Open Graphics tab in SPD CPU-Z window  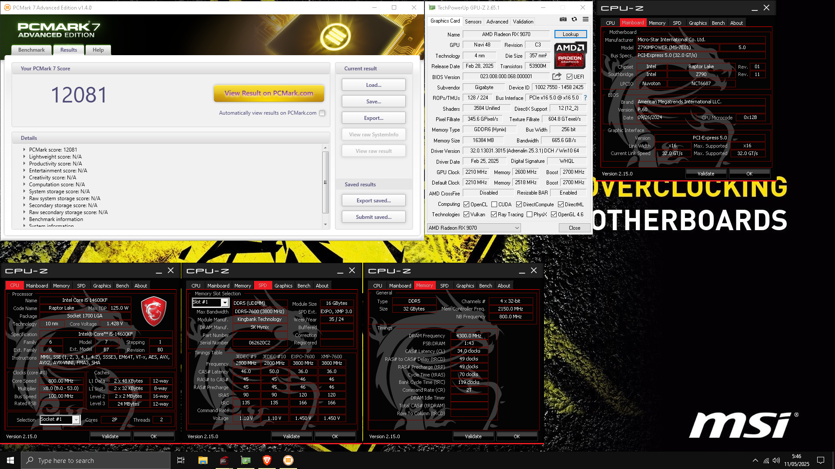coord(283,286)
